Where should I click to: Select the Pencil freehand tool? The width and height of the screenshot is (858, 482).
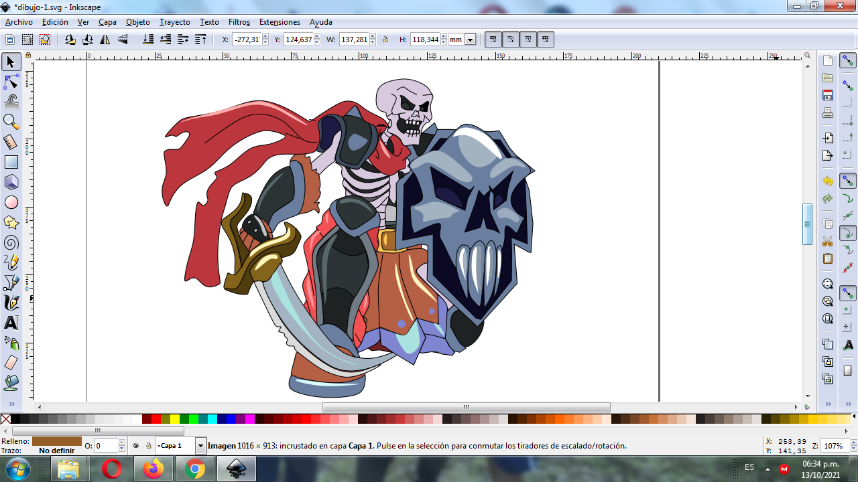coord(11,262)
